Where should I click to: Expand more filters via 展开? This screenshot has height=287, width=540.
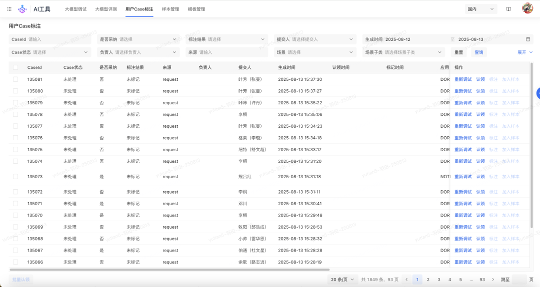(x=525, y=52)
